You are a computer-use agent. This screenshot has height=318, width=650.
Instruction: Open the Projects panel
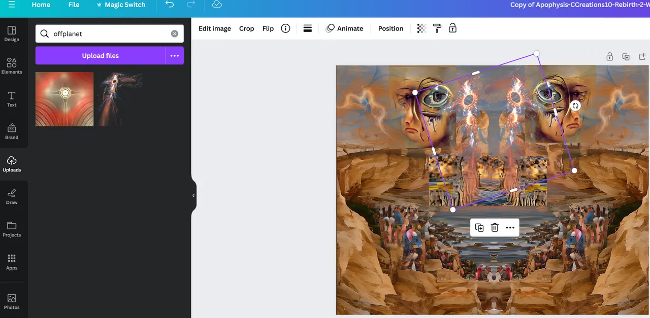12,229
